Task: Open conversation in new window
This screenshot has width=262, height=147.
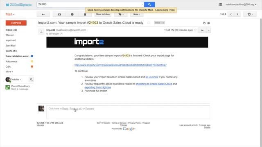Action: coord(208,23)
